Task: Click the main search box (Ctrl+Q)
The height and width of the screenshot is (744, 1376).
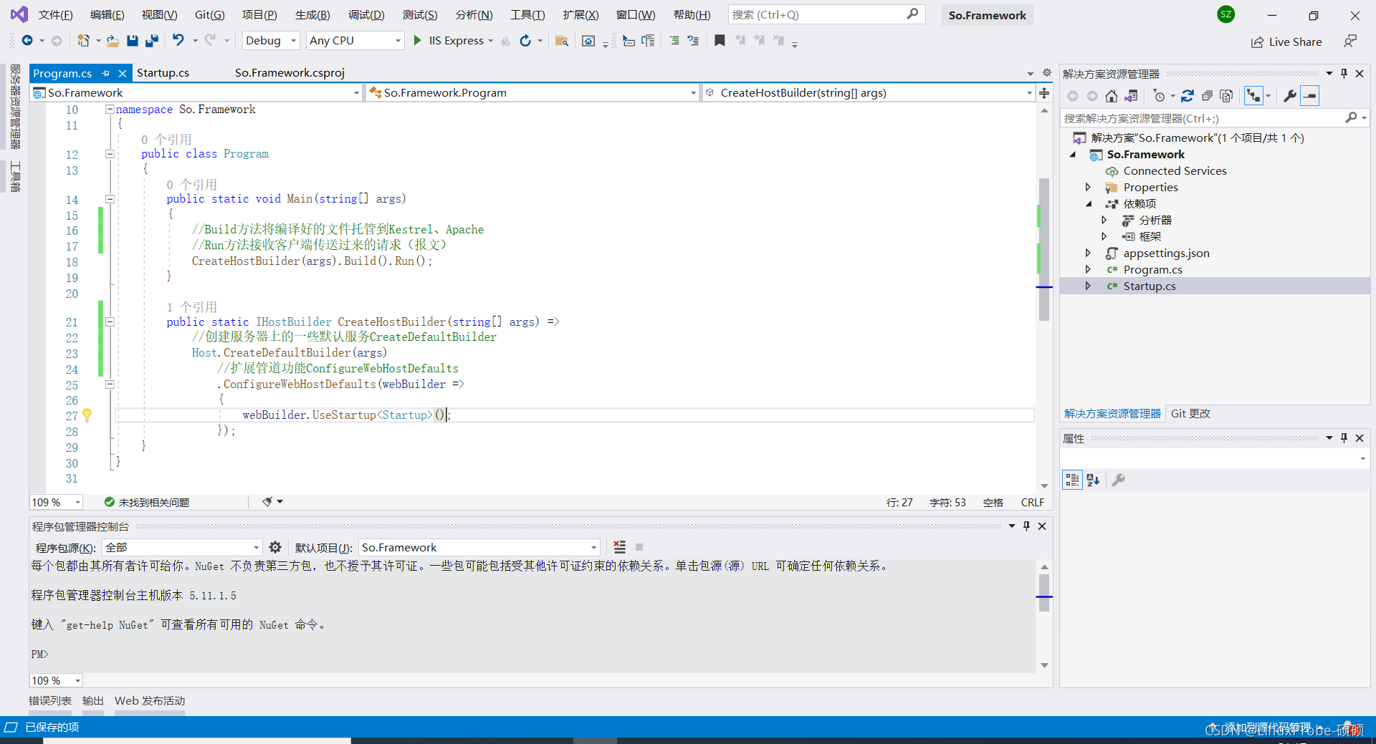Action: (826, 14)
